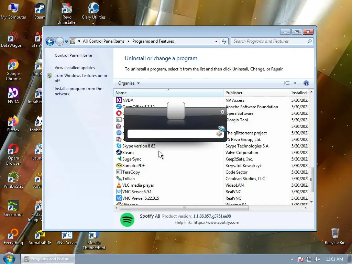Select the Mozilla Thunderbird desktop shortcut
This screenshot has height=264, width=352.
click(x=93, y=241)
